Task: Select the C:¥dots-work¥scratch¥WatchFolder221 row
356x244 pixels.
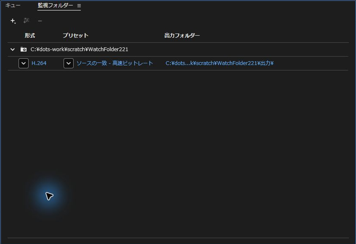Action: tap(178, 49)
